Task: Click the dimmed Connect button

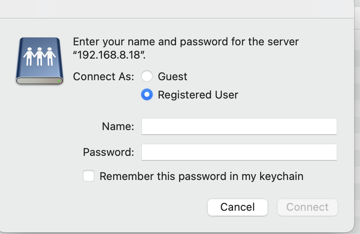Action: [308, 207]
